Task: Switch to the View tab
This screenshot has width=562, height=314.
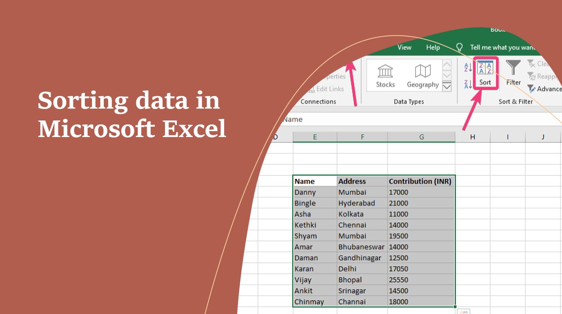Action: coord(404,47)
